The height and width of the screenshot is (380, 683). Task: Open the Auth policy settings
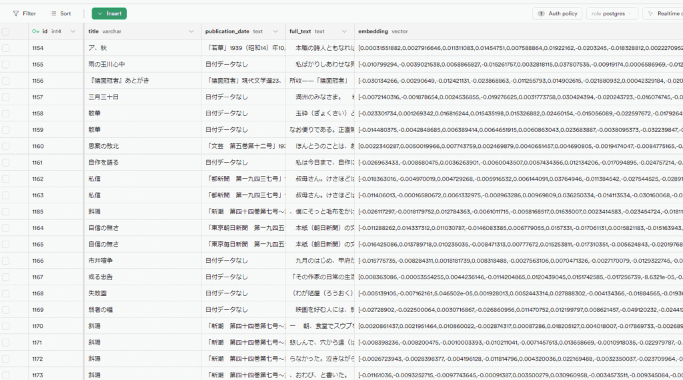point(557,13)
